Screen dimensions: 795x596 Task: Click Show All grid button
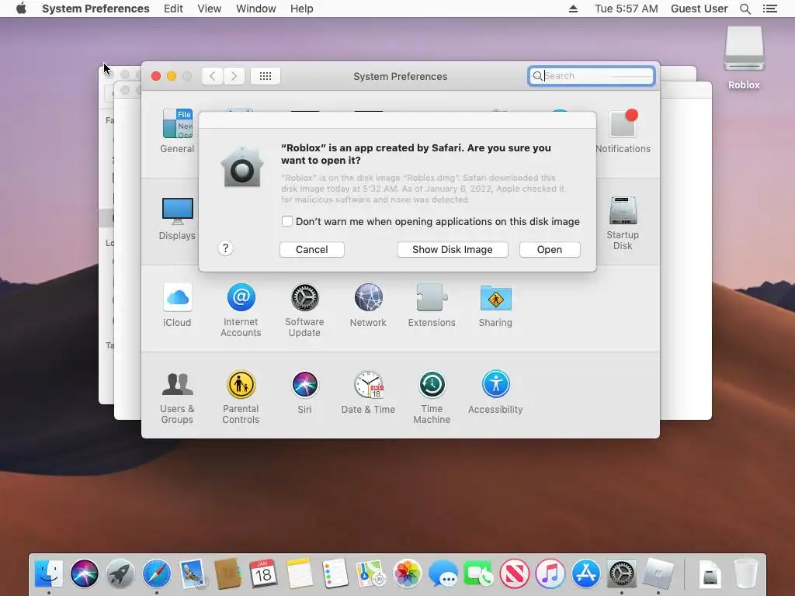coord(266,76)
